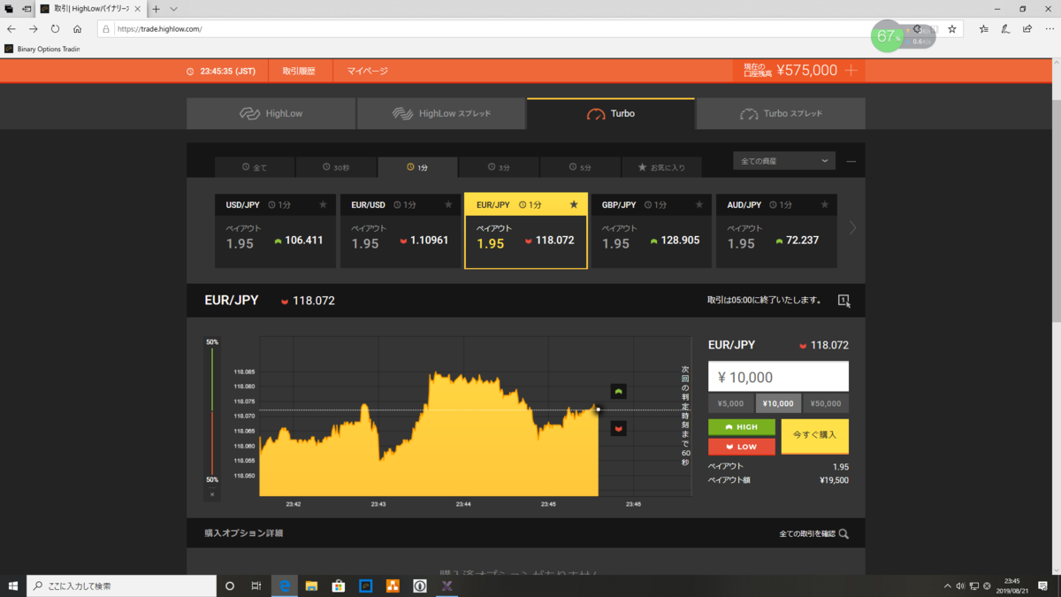Add page to browser favorites star
The width and height of the screenshot is (1061, 597).
[952, 29]
